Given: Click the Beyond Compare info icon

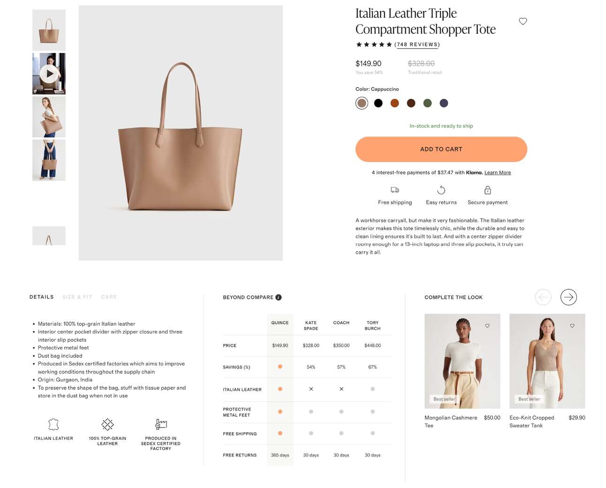Looking at the screenshot, I should click(x=278, y=297).
